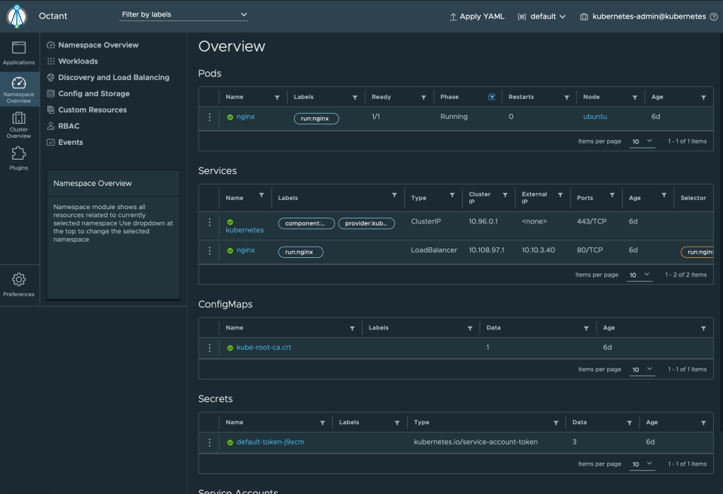Open the default-token-j9xcm secret link

(270, 442)
